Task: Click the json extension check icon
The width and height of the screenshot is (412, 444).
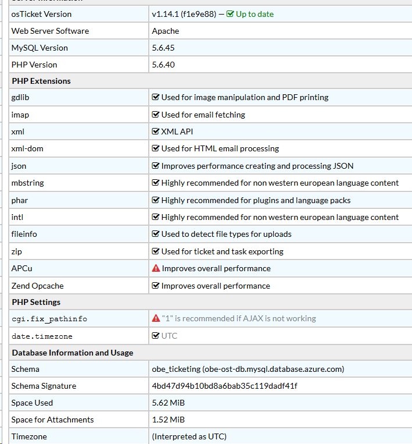Action: point(156,166)
